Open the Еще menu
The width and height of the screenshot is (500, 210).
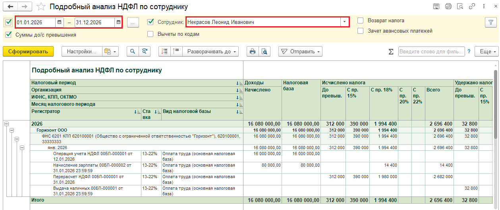coord(488,52)
